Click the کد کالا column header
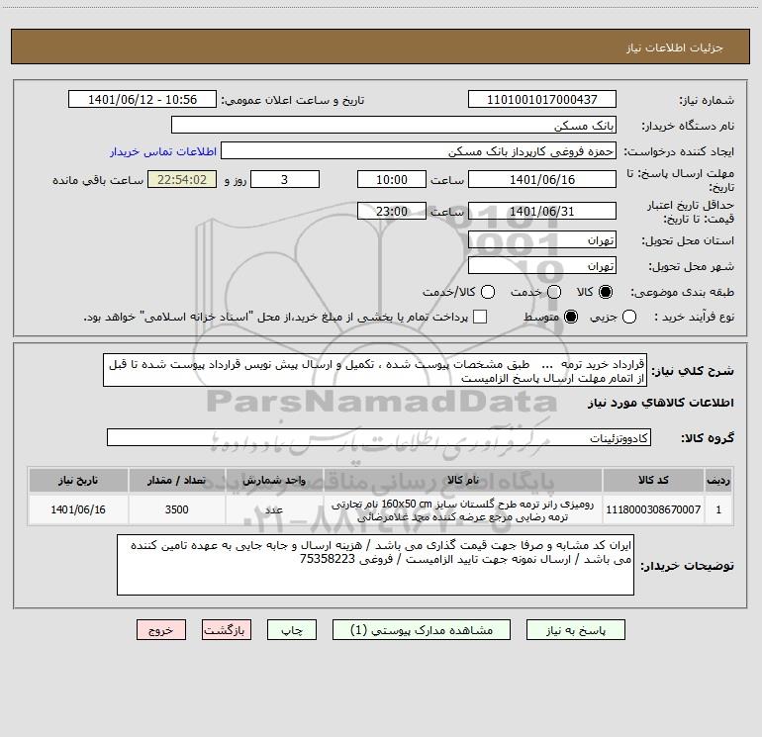The height and width of the screenshot is (737, 762). pos(653,480)
